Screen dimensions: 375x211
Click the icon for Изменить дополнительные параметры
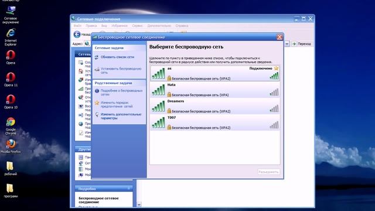(97, 115)
